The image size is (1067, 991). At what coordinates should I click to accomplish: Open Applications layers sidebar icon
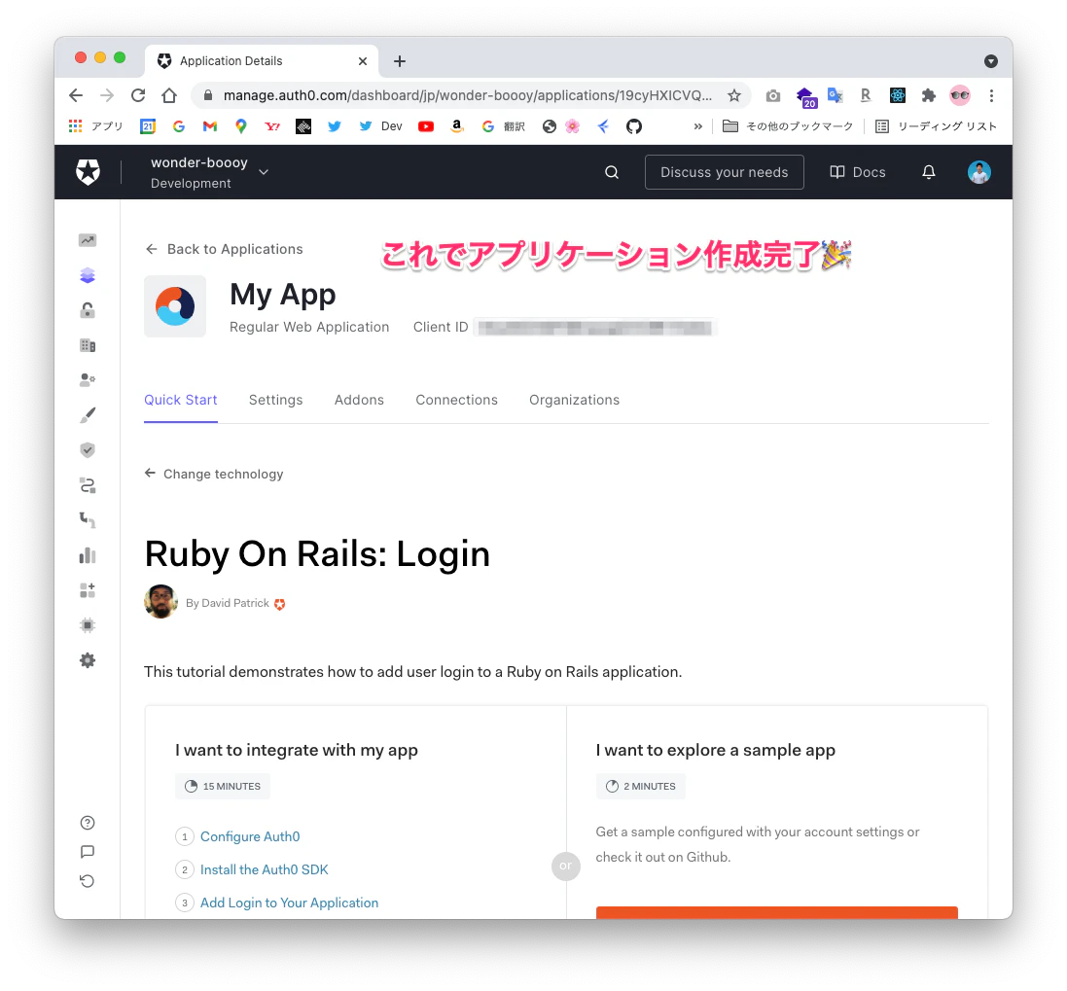tap(88, 275)
